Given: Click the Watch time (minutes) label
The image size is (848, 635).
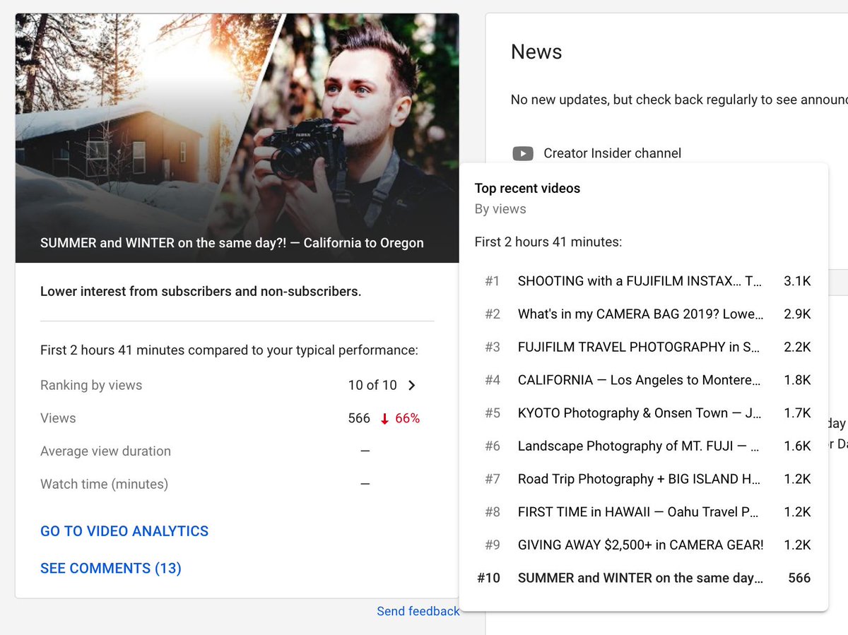Looking at the screenshot, I should pos(104,485).
